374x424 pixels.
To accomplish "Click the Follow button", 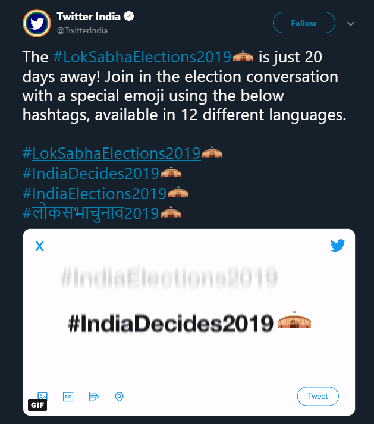I will point(304,23).
